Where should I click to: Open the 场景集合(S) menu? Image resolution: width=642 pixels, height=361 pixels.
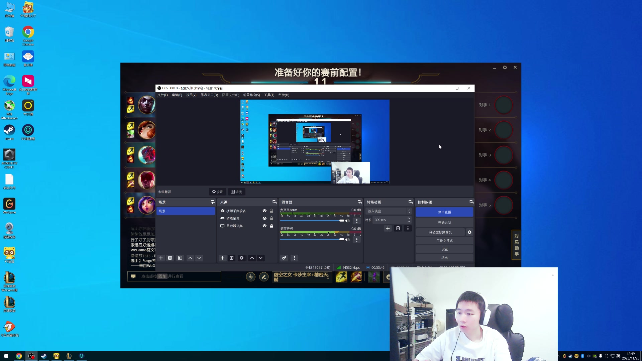pyautogui.click(x=251, y=95)
